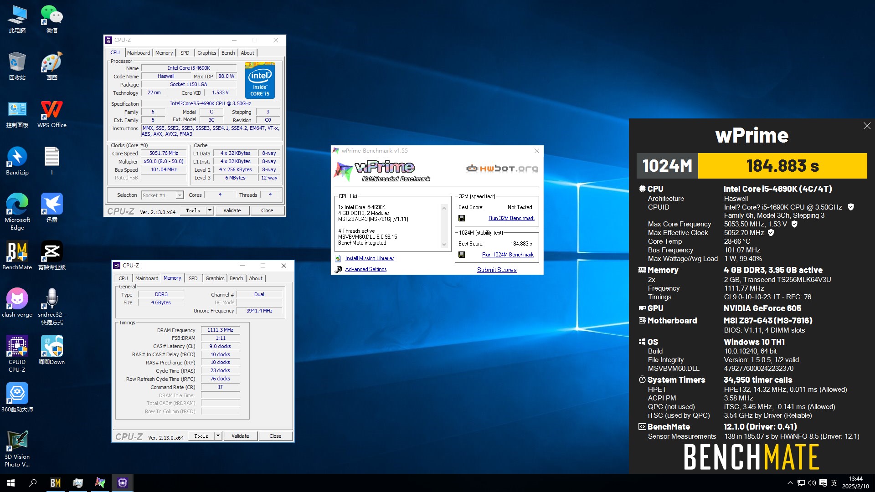The image size is (875, 492).
Task: Click the CPU List scrollbar down arrow
Action: pyautogui.click(x=444, y=245)
